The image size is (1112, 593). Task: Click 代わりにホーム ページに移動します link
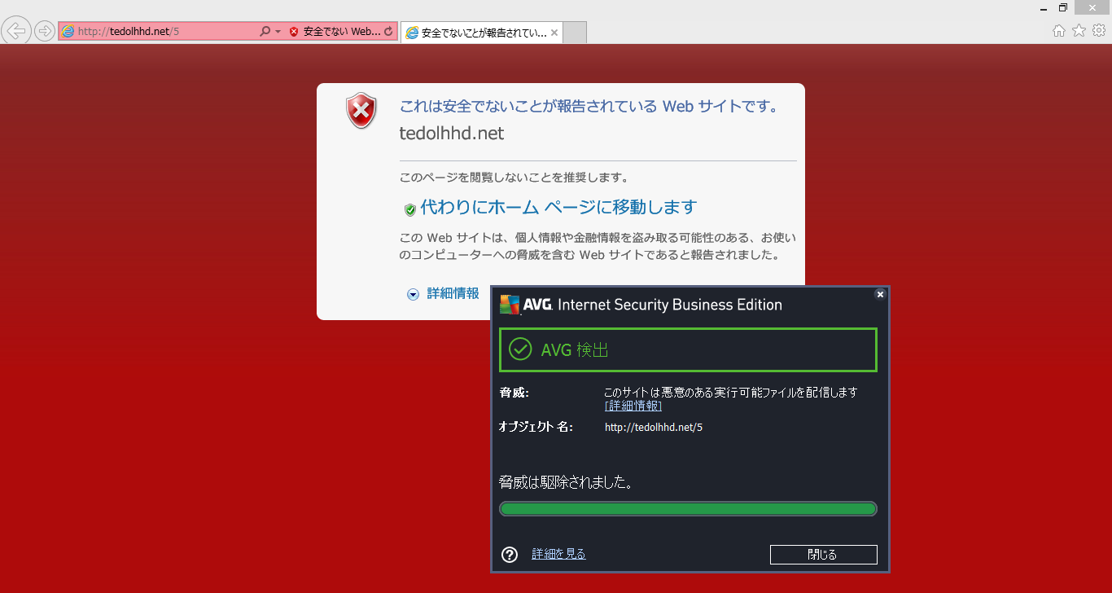(x=558, y=207)
